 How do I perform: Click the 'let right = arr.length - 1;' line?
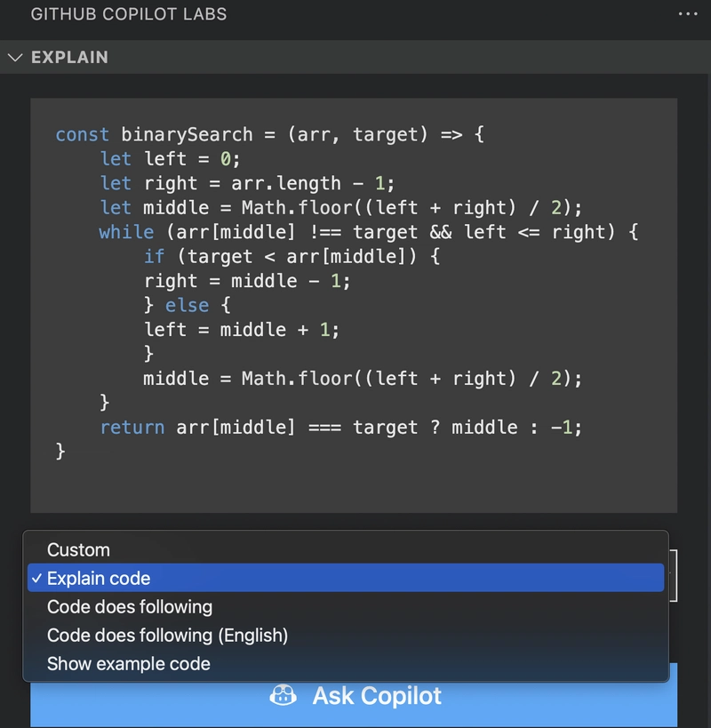pyautogui.click(x=247, y=183)
